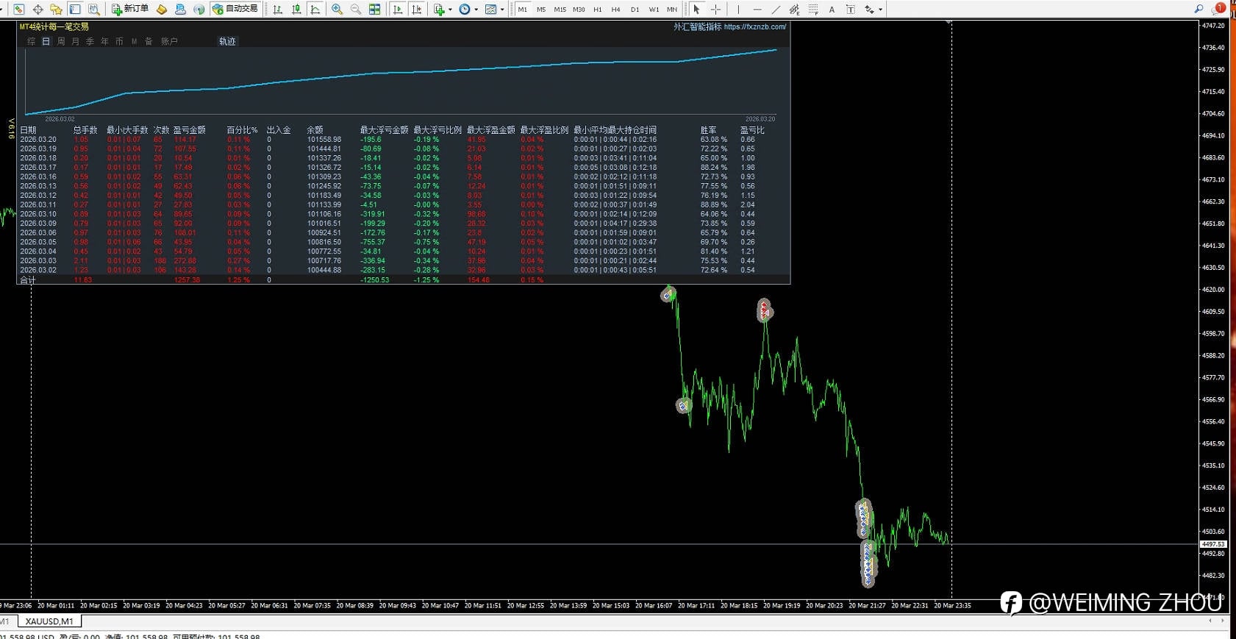
Task: Toggle chart shift icon
Action: pyautogui.click(x=417, y=9)
